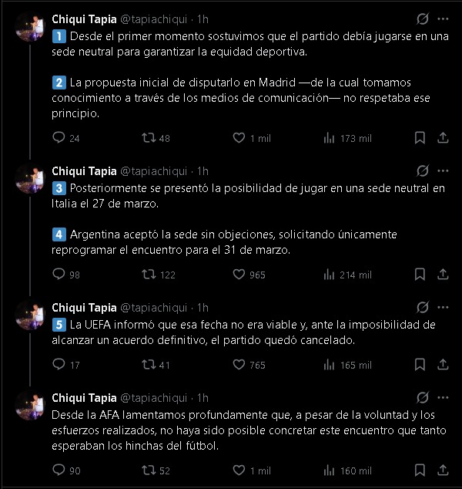Viewport: 462px width, 489px height.
Task: Open Chiqui Tapia profile from first tweet
Action: click(84, 19)
